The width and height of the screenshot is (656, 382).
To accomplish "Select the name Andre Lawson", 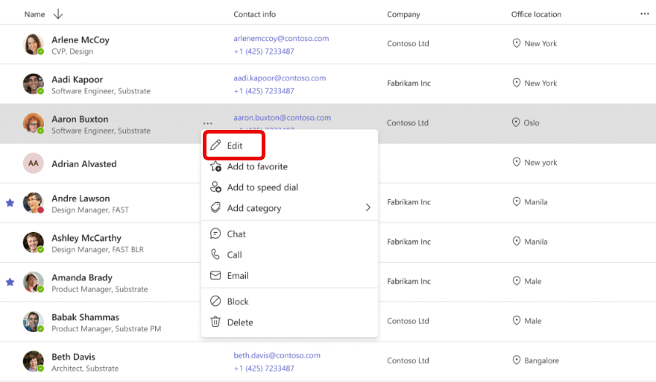I will [81, 198].
